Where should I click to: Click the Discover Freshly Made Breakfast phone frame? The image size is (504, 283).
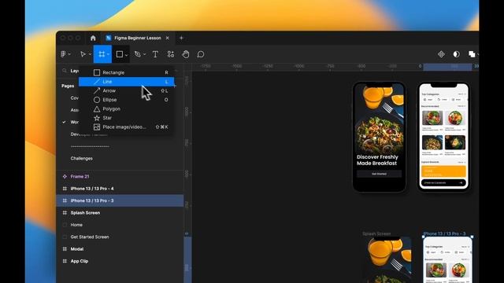pos(380,138)
